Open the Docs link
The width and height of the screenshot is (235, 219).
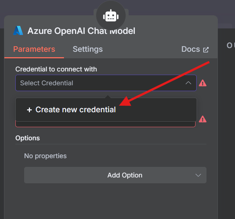coord(191,49)
